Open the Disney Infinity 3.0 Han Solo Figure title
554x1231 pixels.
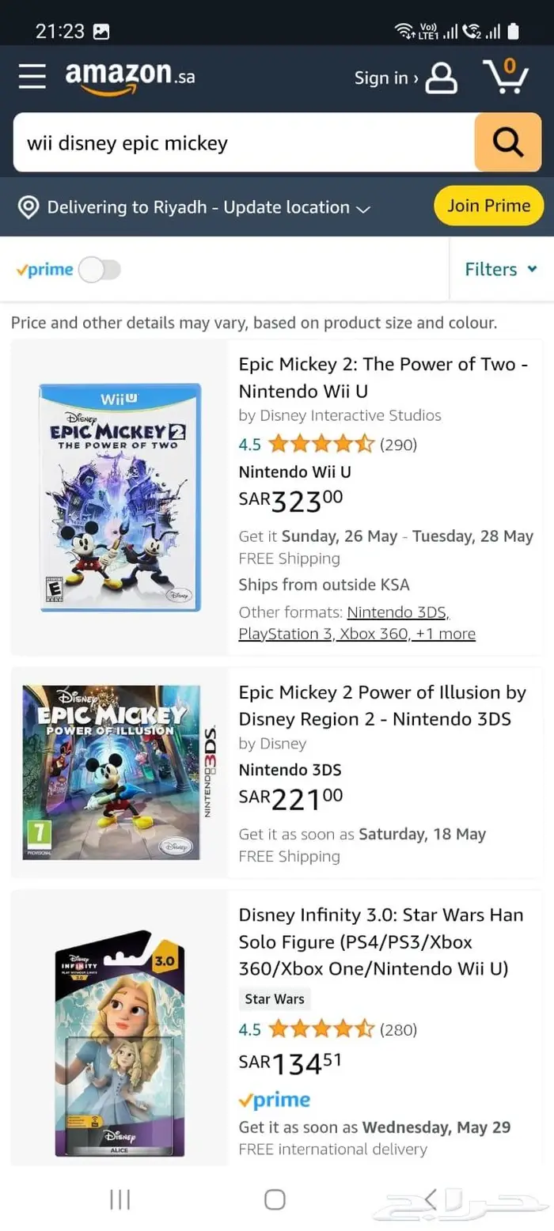[x=381, y=941]
